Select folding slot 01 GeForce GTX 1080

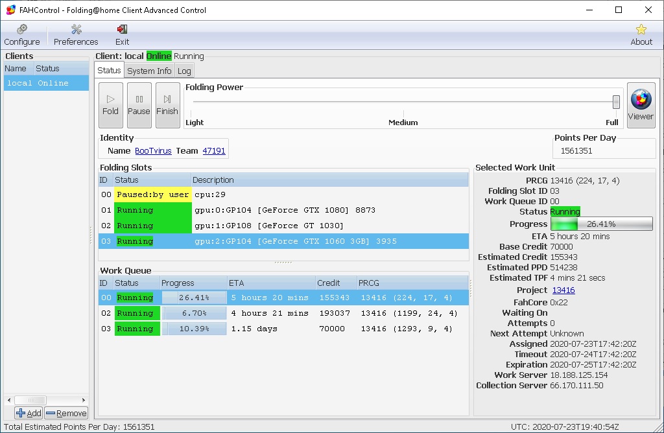(x=283, y=210)
